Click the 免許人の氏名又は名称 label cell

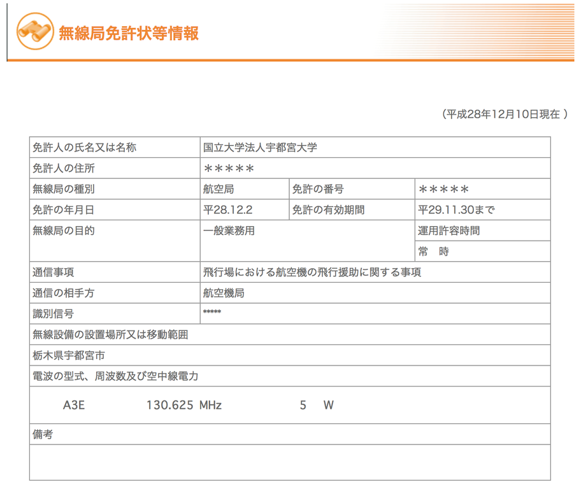point(115,148)
